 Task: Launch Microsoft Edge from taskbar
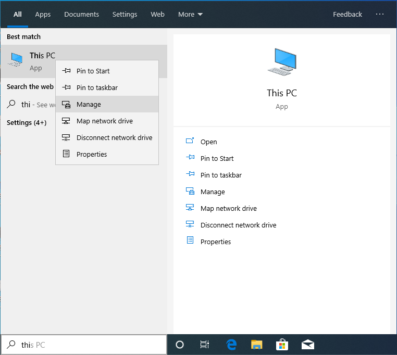pos(231,345)
